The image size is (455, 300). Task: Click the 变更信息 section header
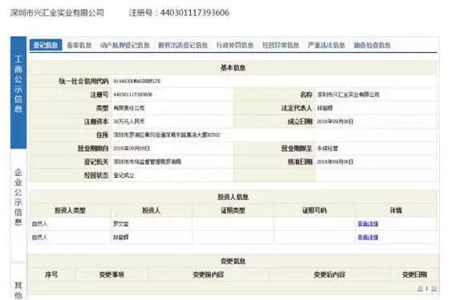click(x=233, y=261)
